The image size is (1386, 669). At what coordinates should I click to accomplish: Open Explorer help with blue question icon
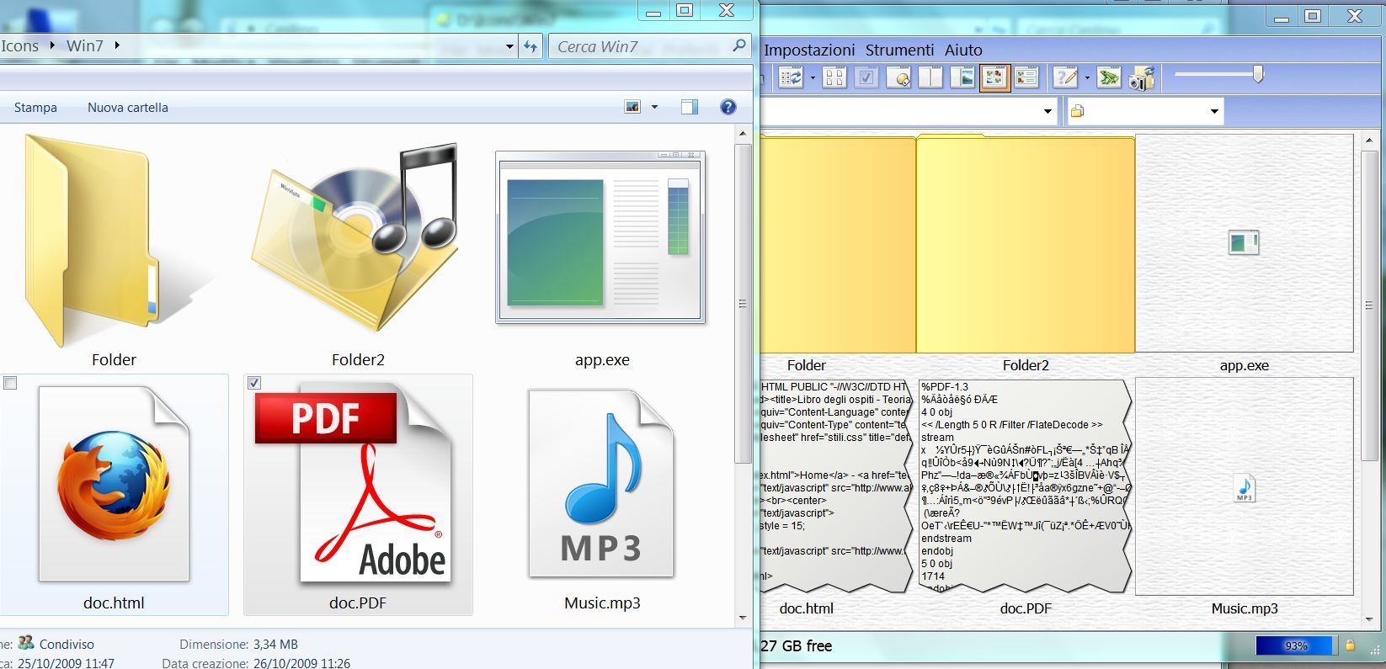728,107
